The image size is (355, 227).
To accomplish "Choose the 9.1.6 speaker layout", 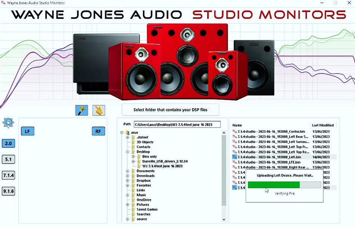I will (8, 191).
